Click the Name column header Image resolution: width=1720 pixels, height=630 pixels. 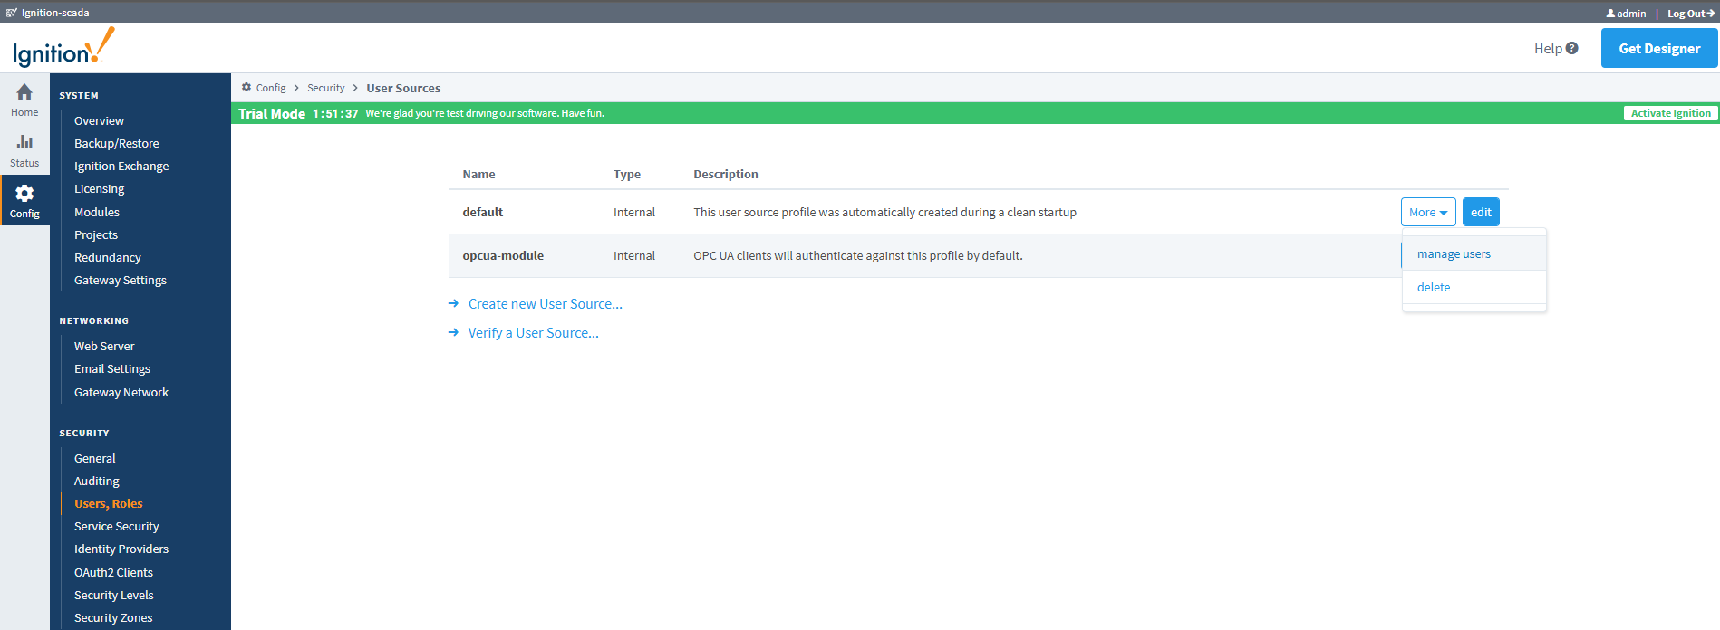coord(478,174)
